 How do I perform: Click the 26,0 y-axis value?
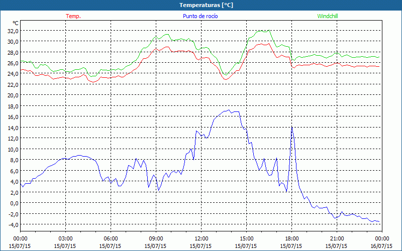14,63
